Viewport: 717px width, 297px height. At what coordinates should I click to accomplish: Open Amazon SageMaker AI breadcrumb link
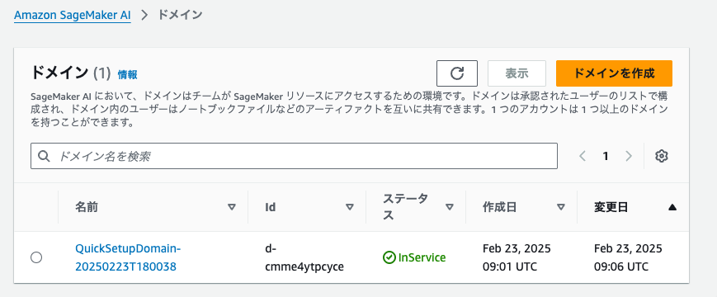73,15
